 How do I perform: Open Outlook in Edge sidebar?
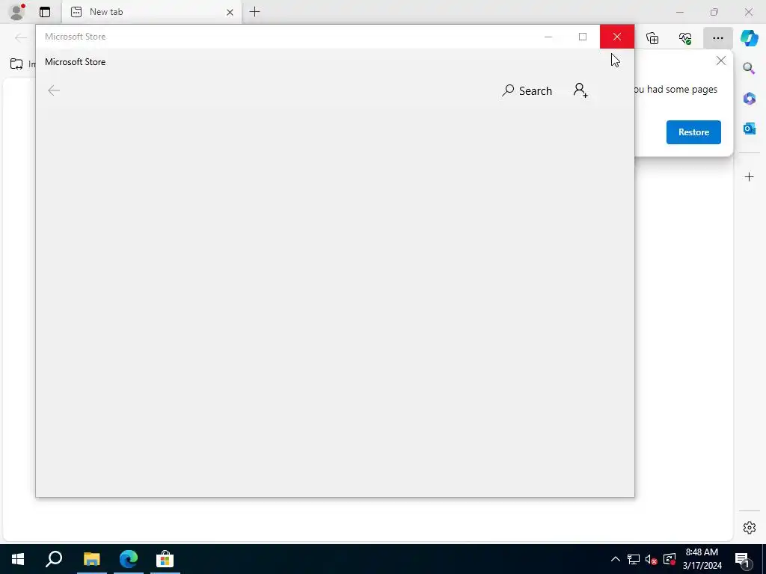[749, 129]
